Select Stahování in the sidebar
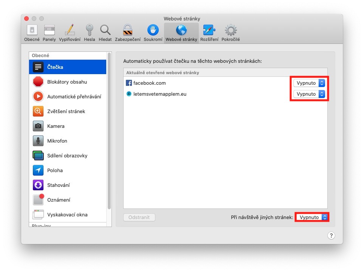This screenshot has width=364, height=272. pos(68,185)
